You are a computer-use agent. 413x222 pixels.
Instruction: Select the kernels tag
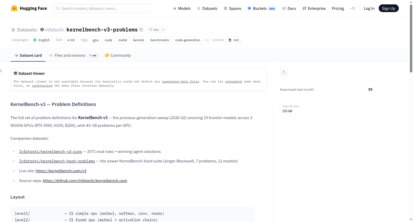click(139, 40)
